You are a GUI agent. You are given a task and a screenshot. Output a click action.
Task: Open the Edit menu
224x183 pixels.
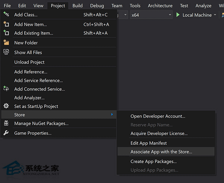(22, 6)
